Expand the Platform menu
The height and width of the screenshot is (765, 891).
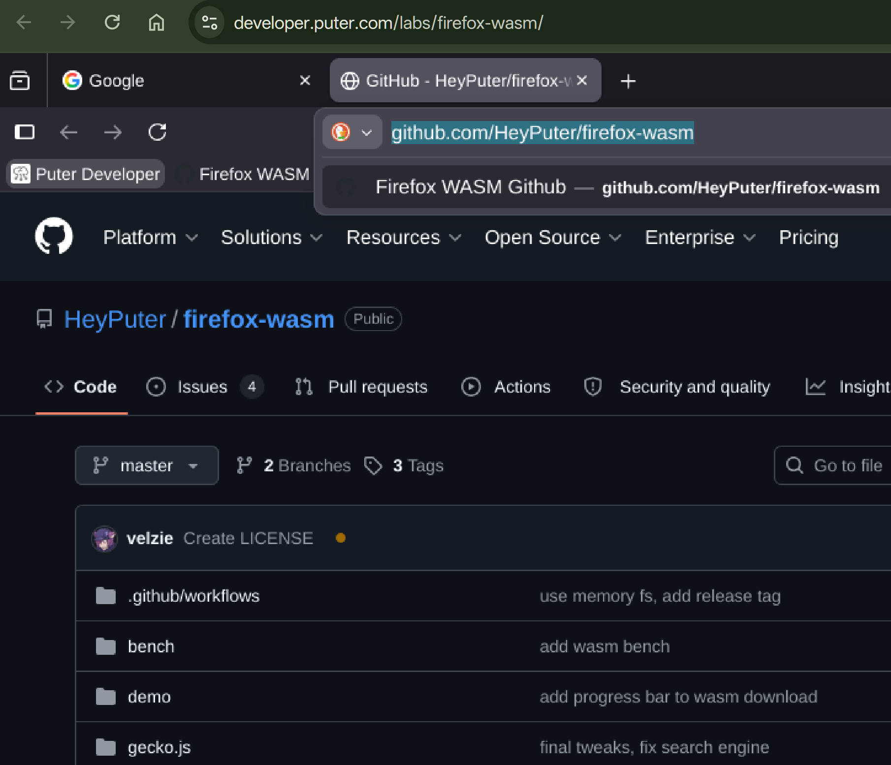(x=150, y=238)
